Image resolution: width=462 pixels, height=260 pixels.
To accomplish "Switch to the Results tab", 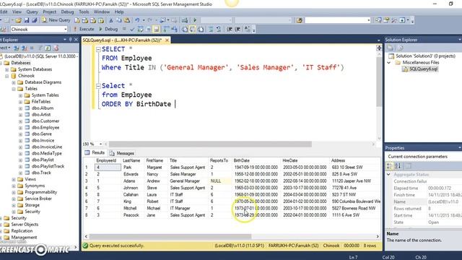I will [x=95, y=152].
